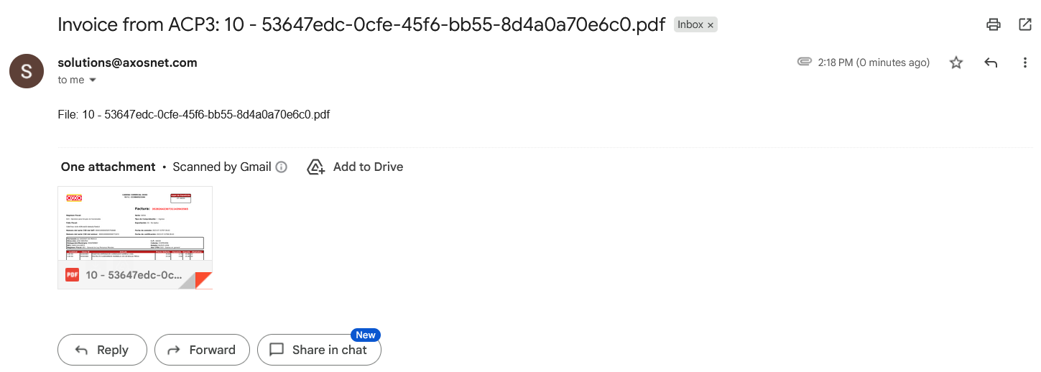Image resolution: width=1041 pixels, height=372 pixels.
Task: Click the Add to Drive icon
Action: 315,167
